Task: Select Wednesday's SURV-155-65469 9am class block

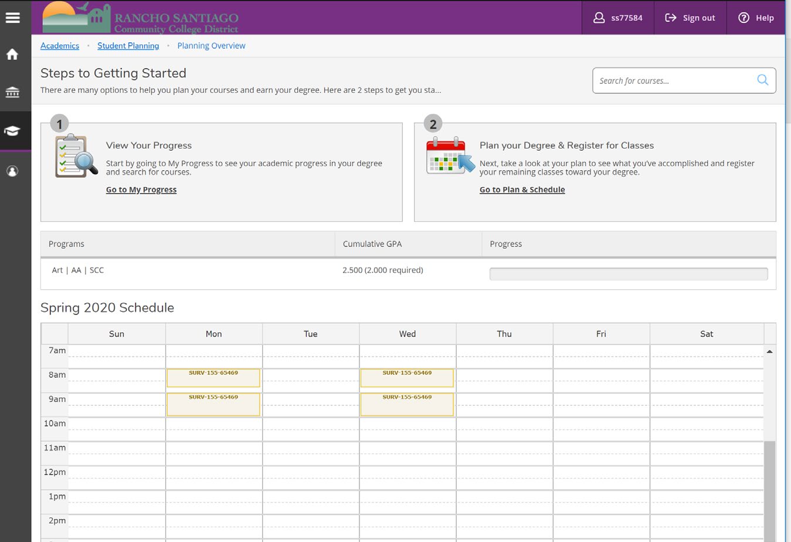Action: click(x=407, y=404)
